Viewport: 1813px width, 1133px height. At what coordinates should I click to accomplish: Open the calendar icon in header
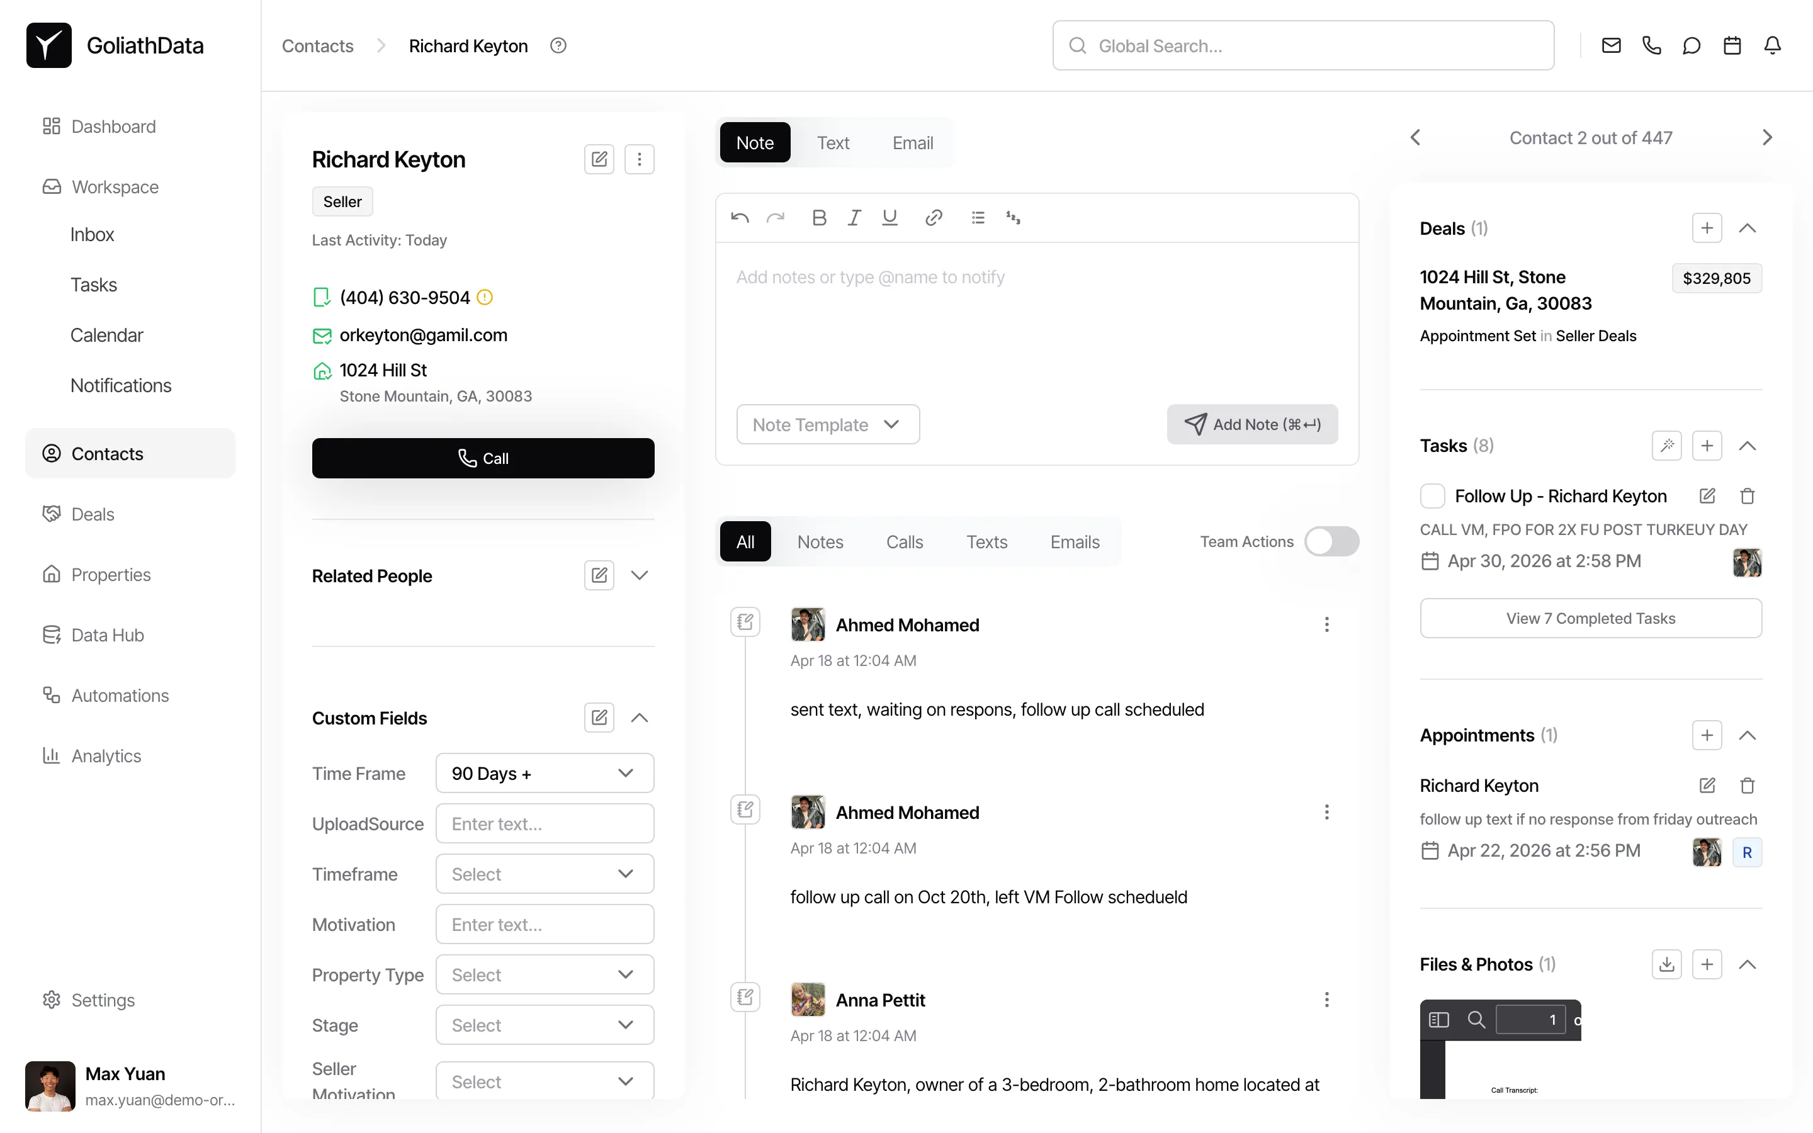1731,46
